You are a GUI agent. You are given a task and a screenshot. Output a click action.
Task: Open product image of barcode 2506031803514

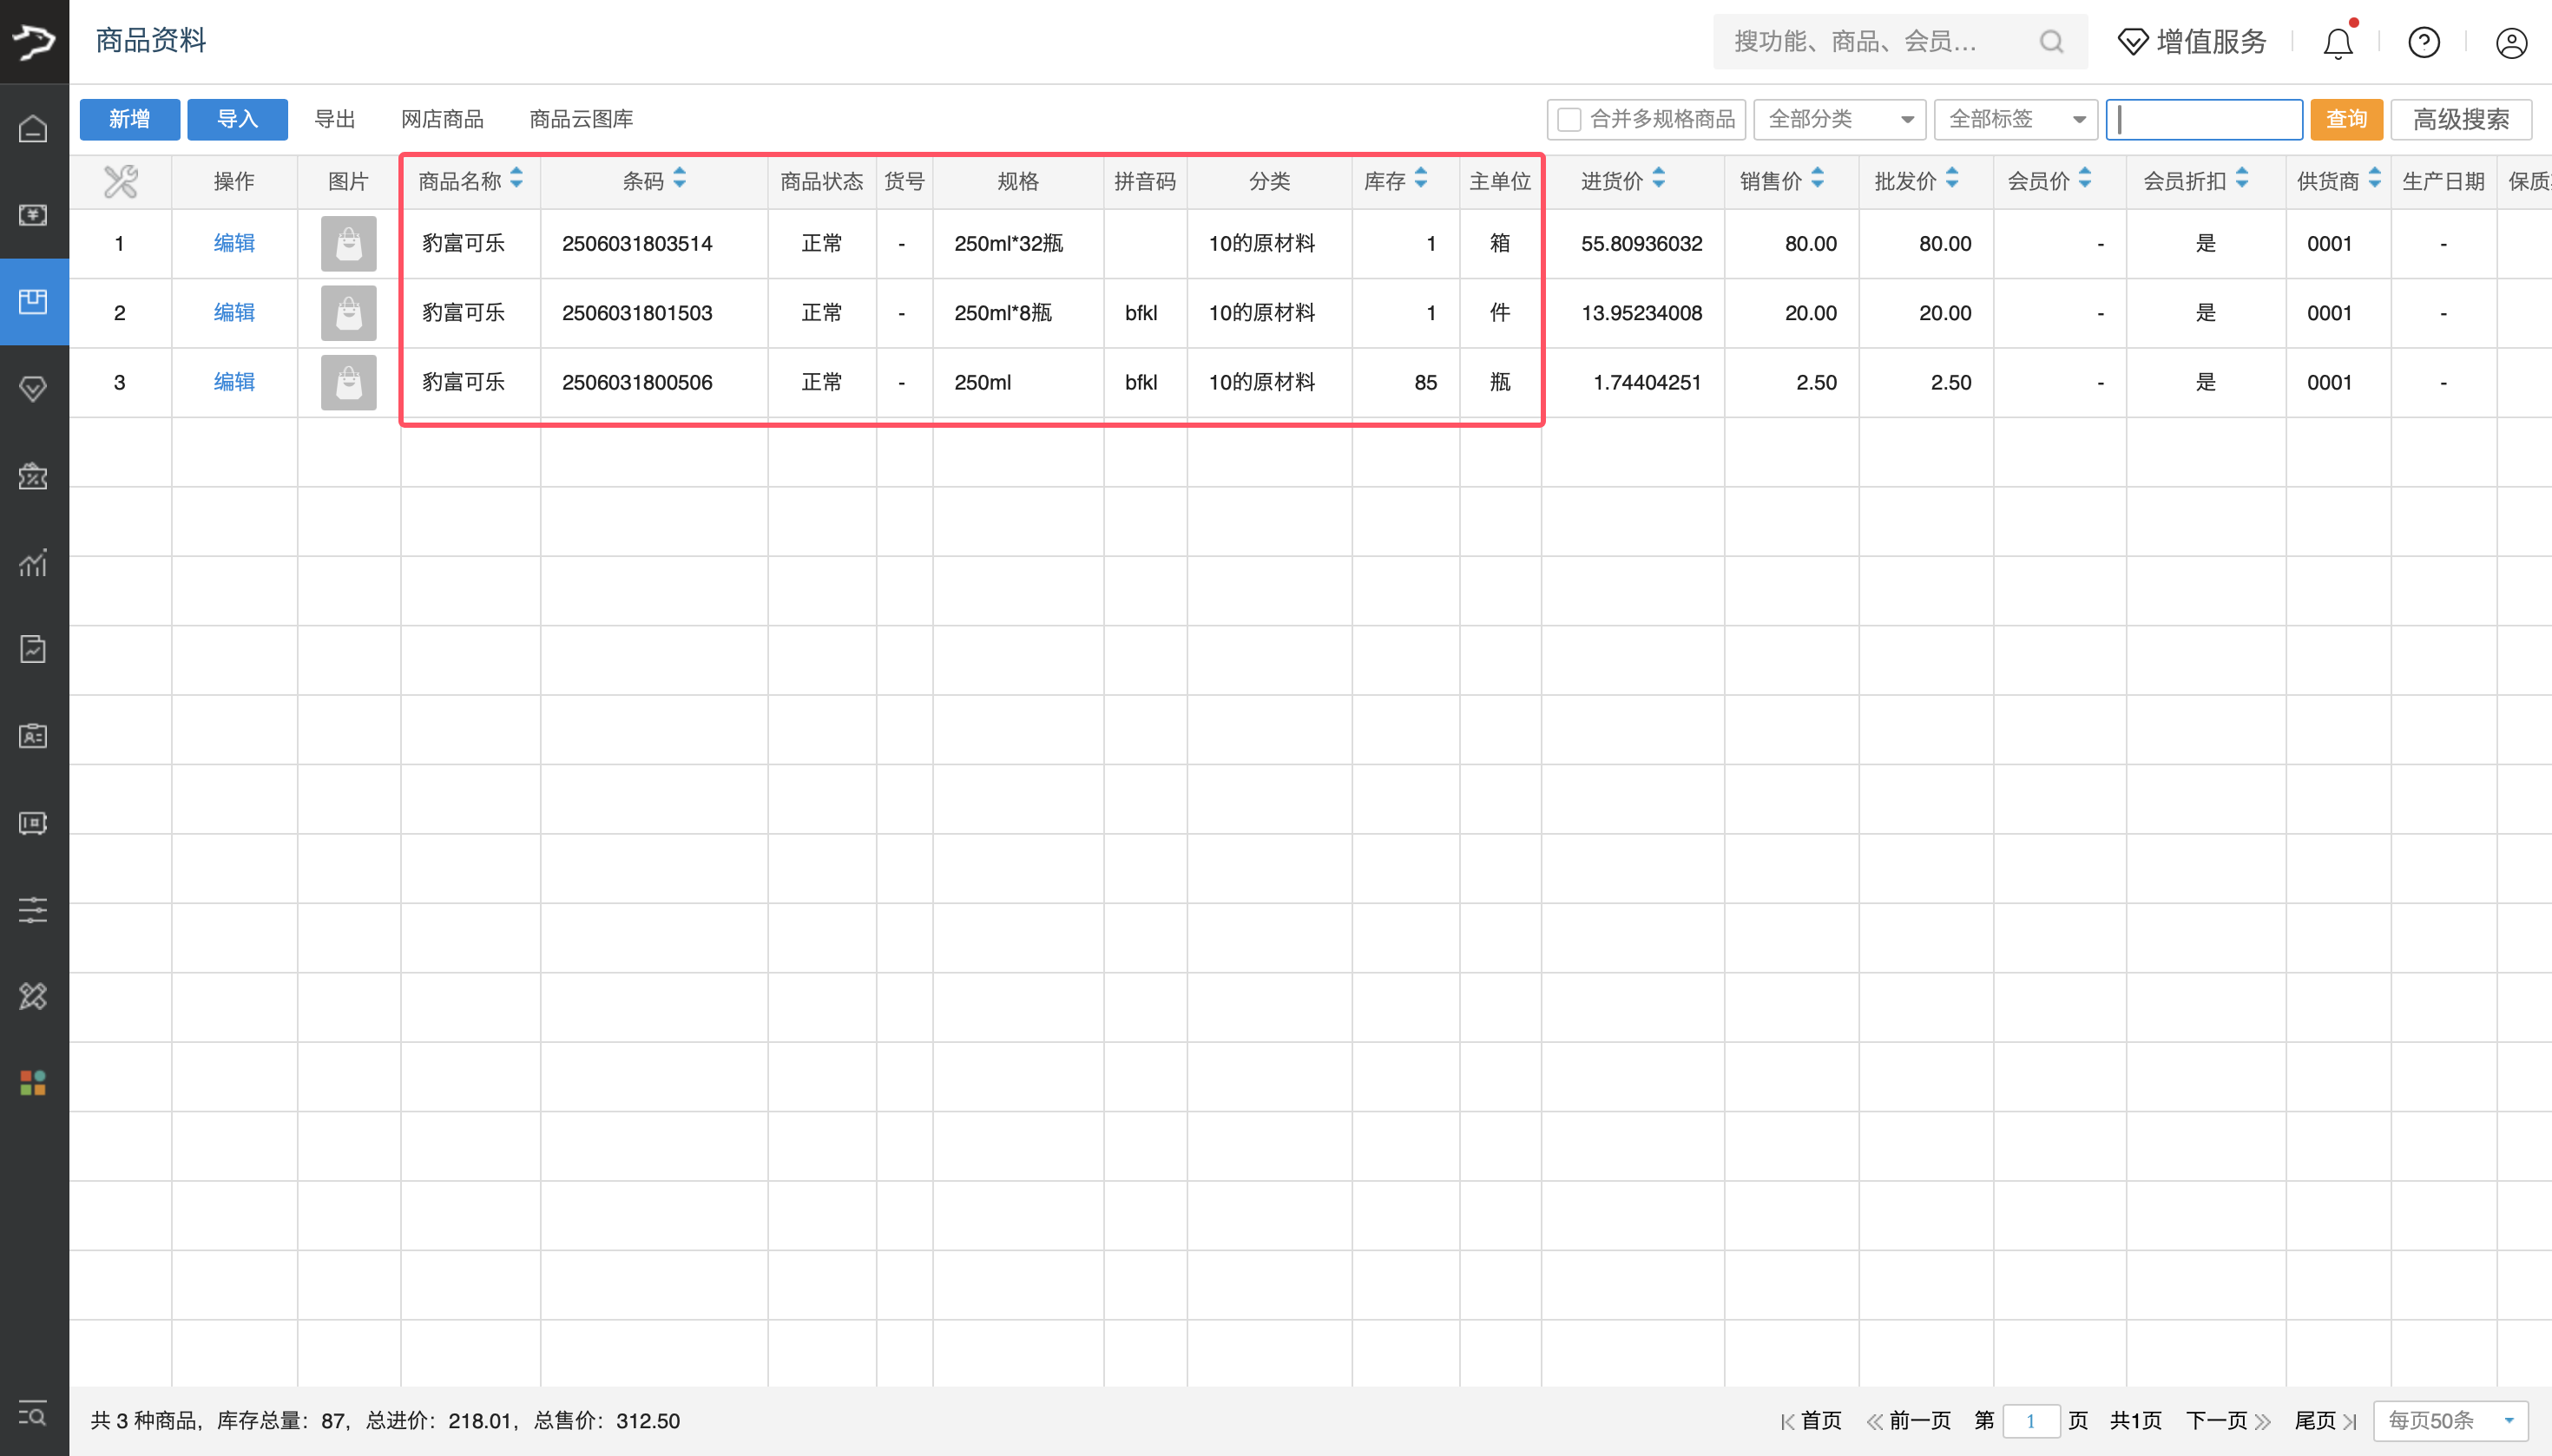point(348,243)
